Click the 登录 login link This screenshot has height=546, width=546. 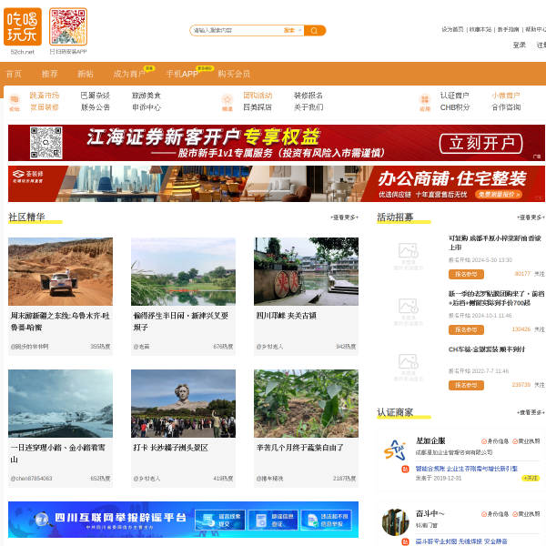point(520,45)
